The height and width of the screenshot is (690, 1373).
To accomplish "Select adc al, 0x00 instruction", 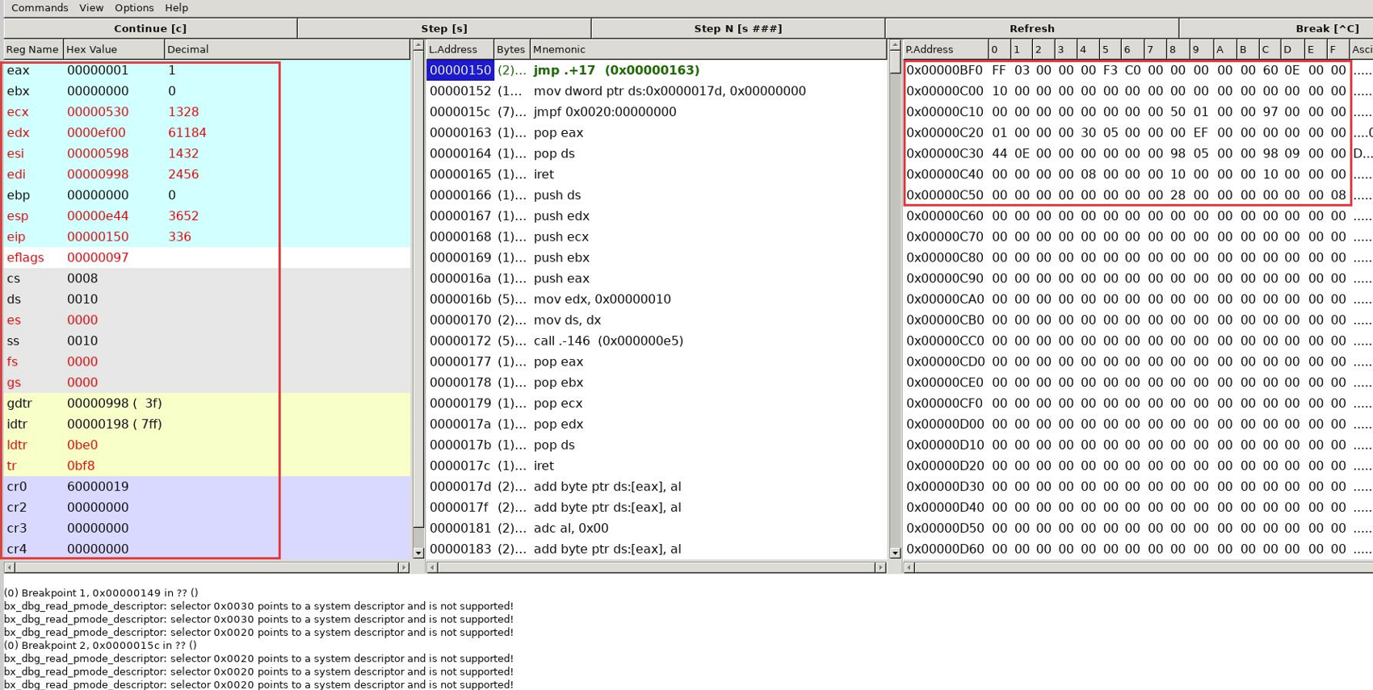I will 656,528.
